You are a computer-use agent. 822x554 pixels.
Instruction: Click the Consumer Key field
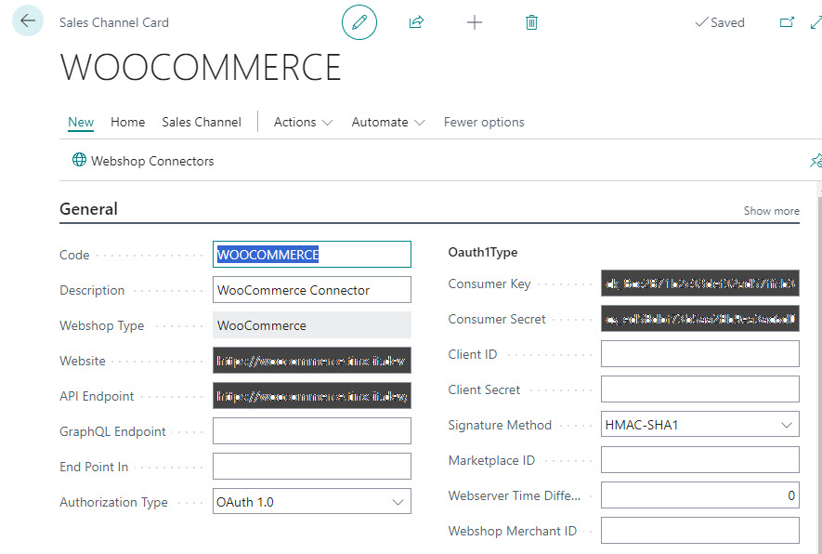coord(699,284)
